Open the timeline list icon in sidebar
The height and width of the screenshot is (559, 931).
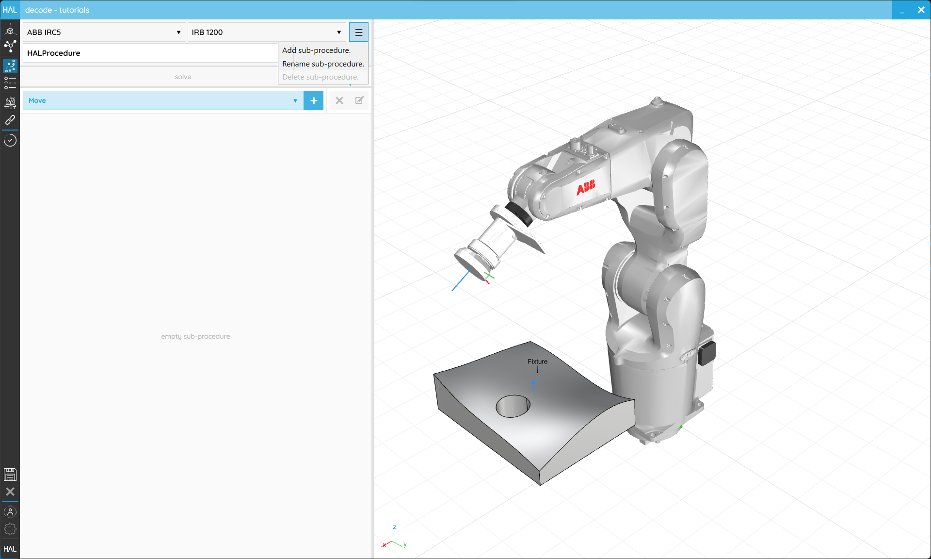(10, 83)
